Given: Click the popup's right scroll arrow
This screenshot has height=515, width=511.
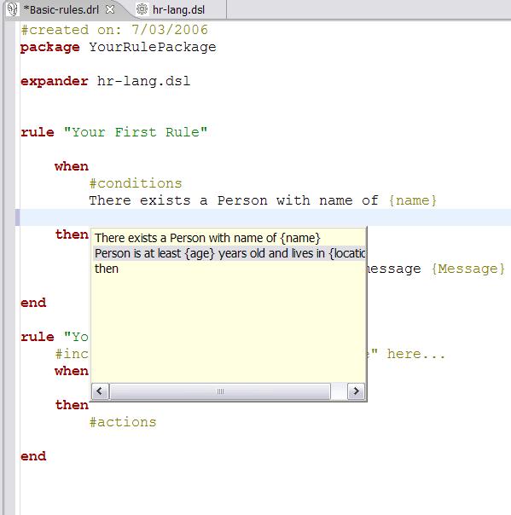Looking at the screenshot, I should point(356,391).
